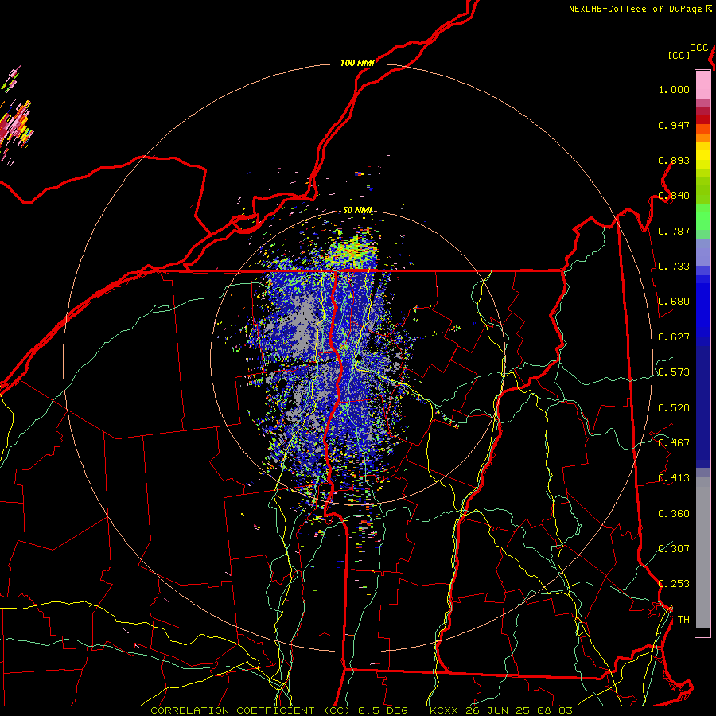Click the DCC product label above colorbar
716x716 pixels.
(x=699, y=48)
